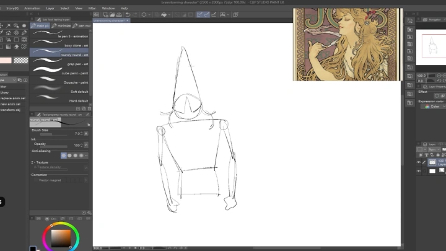This screenshot has height=251, width=446.
Task: Zoom in button in Navigator panel
Action: point(445,76)
